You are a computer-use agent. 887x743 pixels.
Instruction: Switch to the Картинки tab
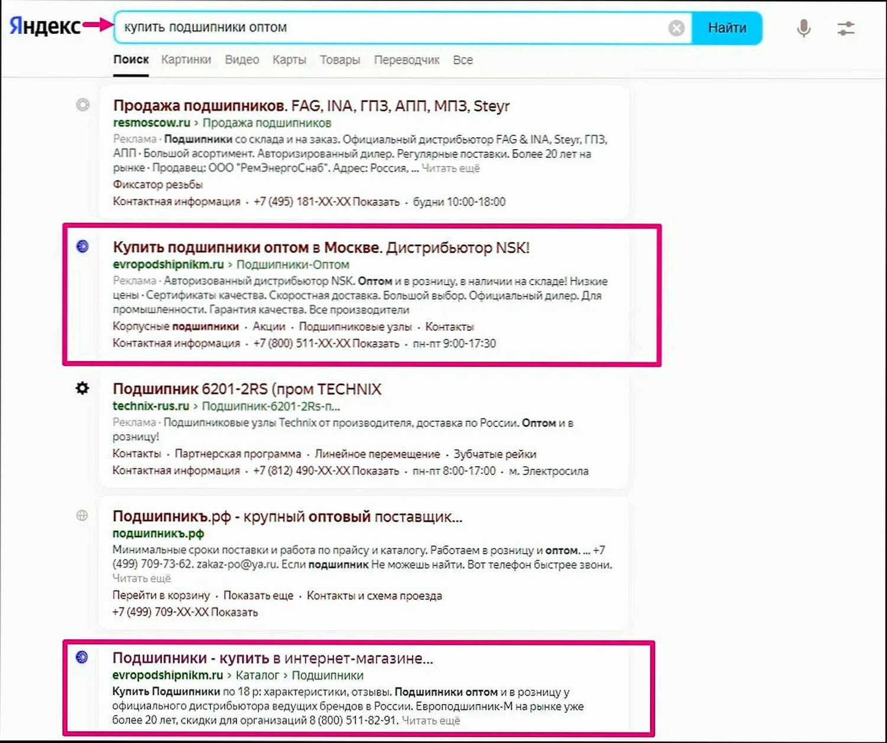pos(186,60)
